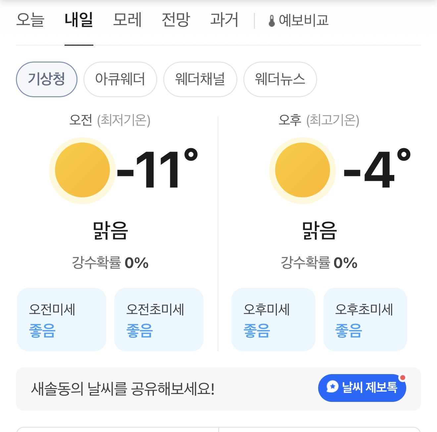The image size is (437, 432).
Task: Select the 웨더뉴스 provider pill
Action: [280, 79]
